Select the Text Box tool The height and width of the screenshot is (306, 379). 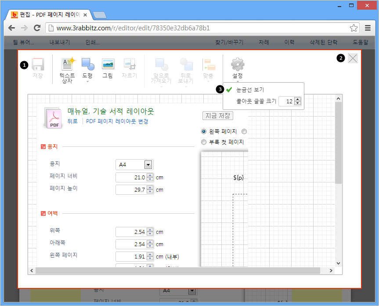[67, 65]
